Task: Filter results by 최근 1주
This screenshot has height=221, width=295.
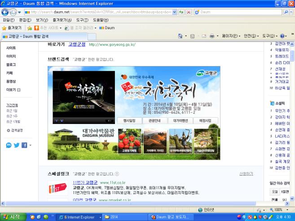Action: point(12,116)
